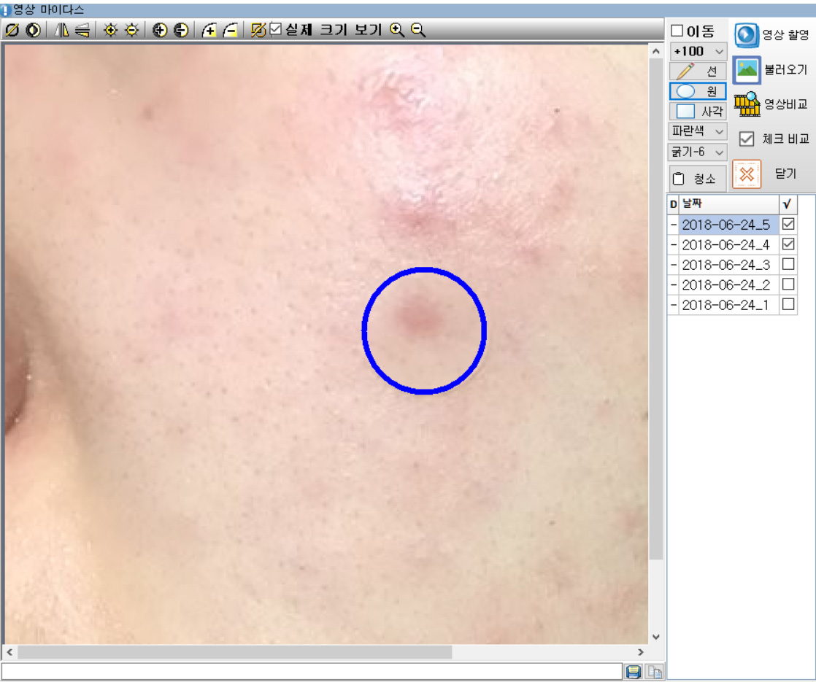Image resolution: width=816 pixels, height=682 pixels.
Task: Select the 2018-06-24_1 entry in list
Action: pos(725,306)
